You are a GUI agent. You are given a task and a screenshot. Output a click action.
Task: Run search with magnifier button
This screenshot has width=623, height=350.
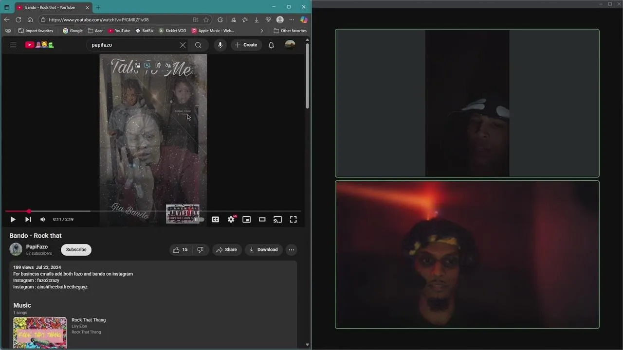point(198,45)
